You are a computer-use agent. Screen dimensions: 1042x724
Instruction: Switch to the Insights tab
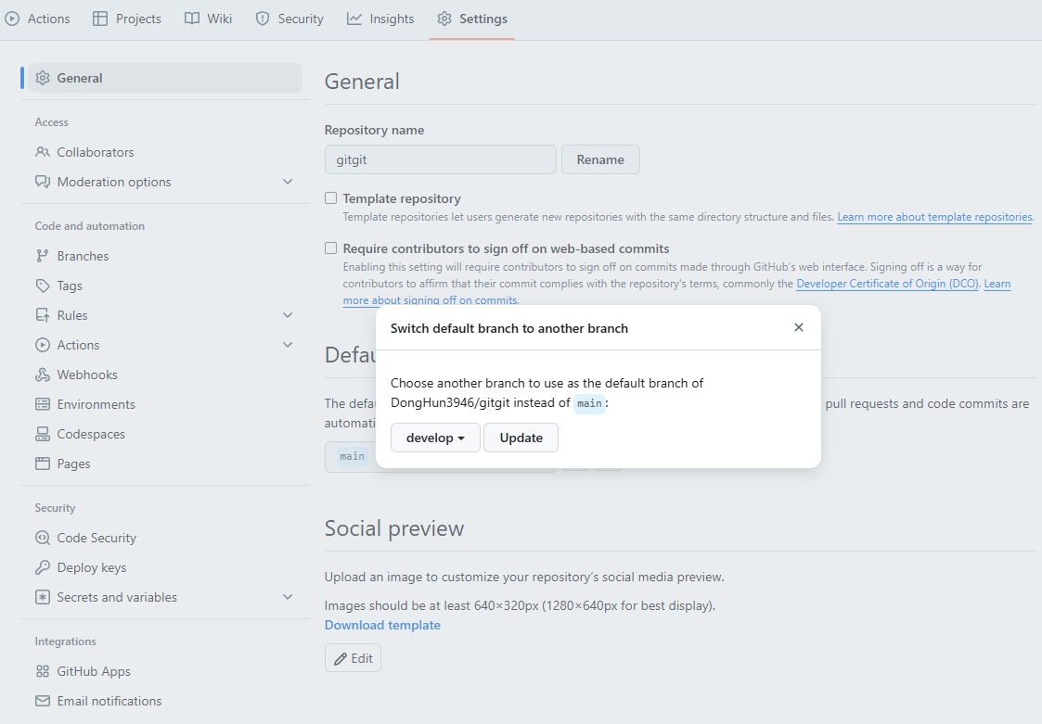380,19
